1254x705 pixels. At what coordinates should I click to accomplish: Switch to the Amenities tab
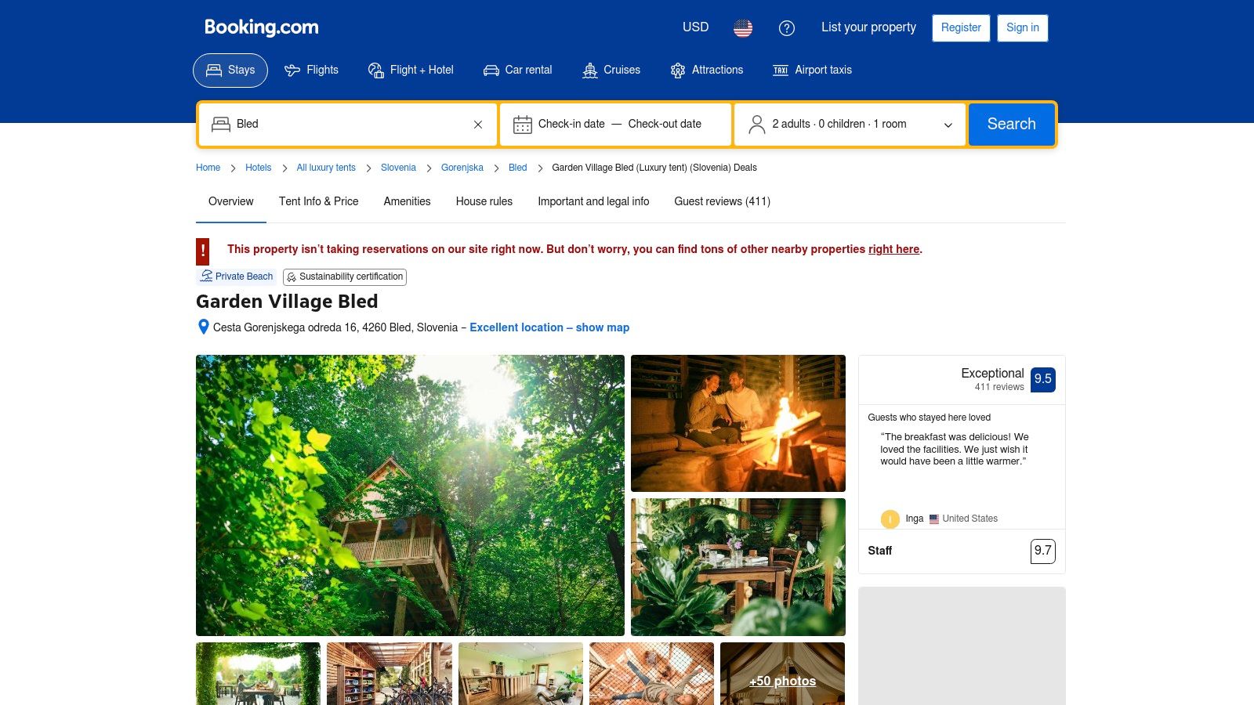407,201
